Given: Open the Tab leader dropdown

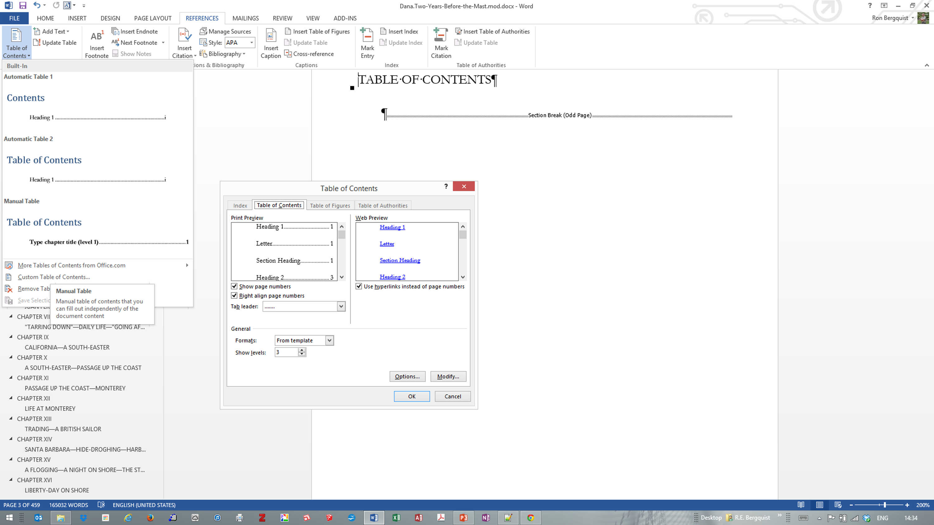Looking at the screenshot, I should 341,307.
